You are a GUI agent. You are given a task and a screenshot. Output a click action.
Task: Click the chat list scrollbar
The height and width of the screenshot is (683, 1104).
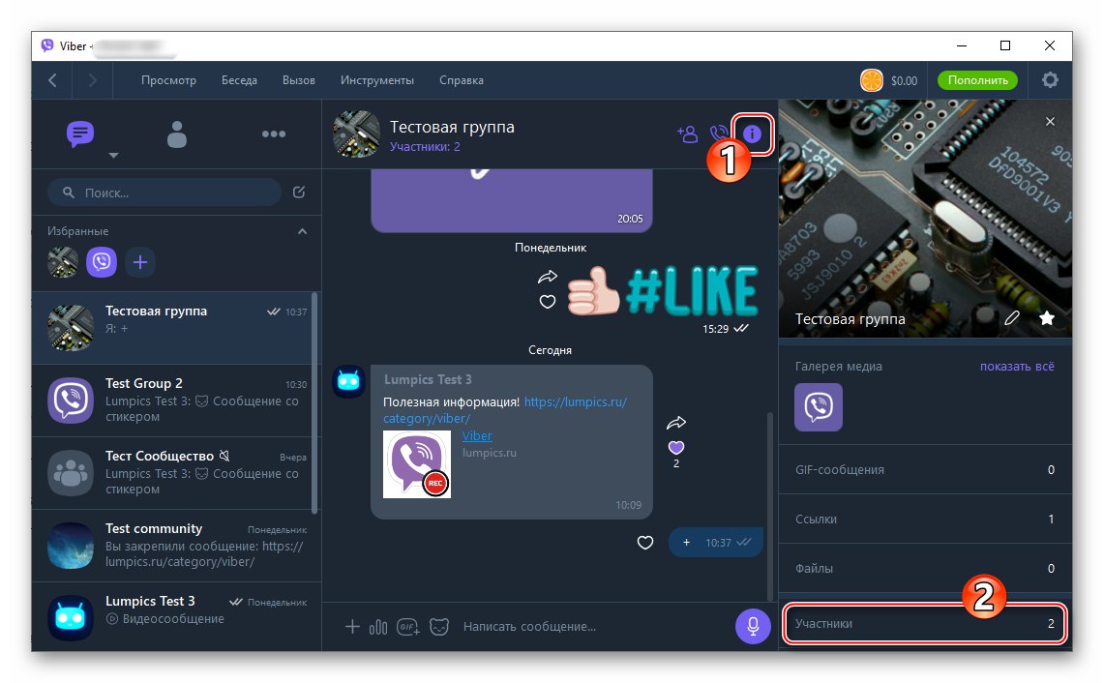tap(314, 402)
